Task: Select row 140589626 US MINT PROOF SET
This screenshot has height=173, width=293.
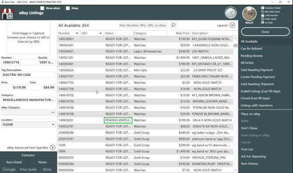Action: [145, 70]
